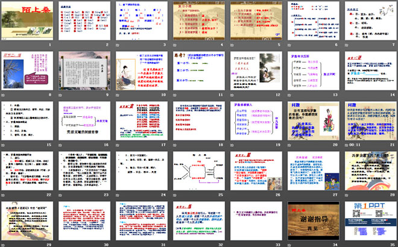Image resolution: width=398 pixels, height=247 pixels.
Task: Select slide 2 with red character boxes
Action: click(86, 22)
